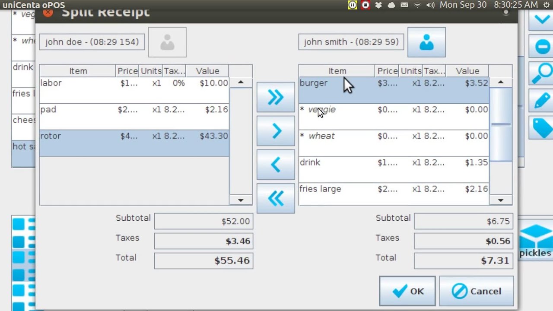Click left Subtotal field $52.00
Viewport: 553px width, 311px height.
point(203,221)
